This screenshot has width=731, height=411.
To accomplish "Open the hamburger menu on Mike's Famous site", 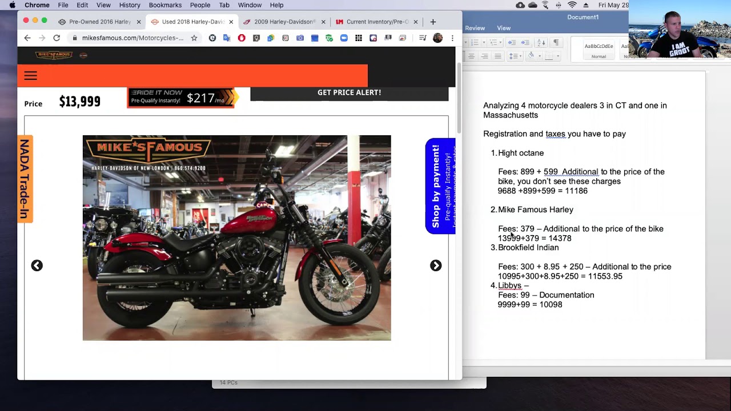I will 31,75.
